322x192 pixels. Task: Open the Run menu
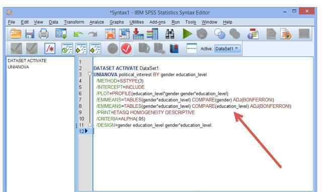tap(176, 22)
